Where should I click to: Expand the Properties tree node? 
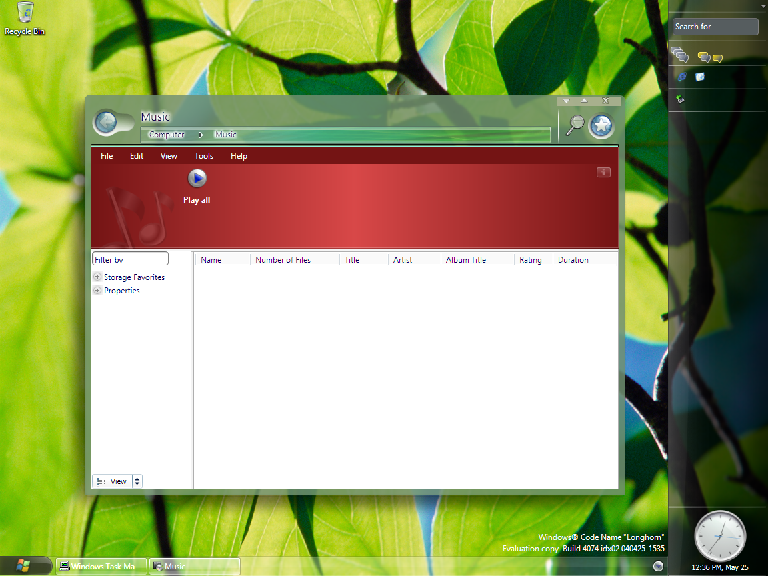[97, 290]
